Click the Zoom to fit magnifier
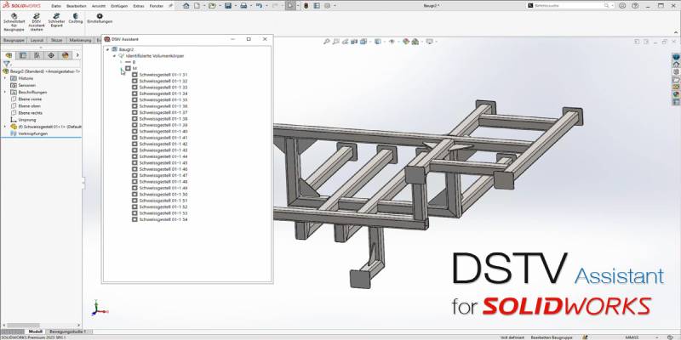The width and height of the screenshot is (681, 340). [x=327, y=42]
